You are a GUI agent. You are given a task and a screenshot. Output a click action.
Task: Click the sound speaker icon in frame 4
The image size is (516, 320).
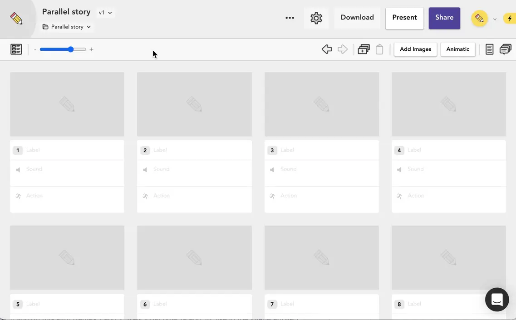399,170
